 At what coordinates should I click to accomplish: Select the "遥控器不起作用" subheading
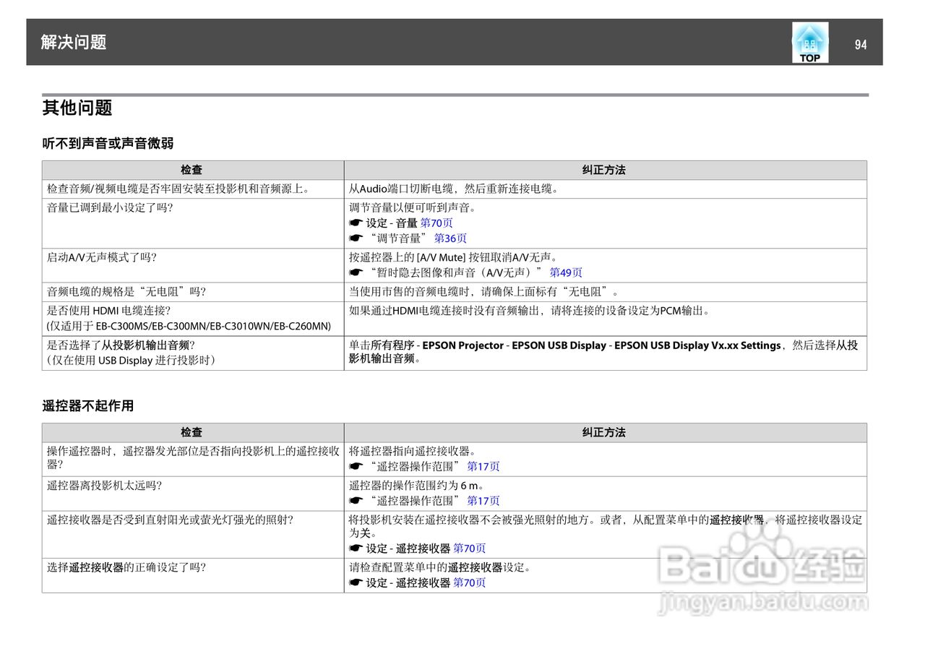(88, 406)
